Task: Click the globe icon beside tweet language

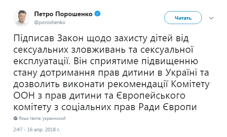Action: coord(15,118)
